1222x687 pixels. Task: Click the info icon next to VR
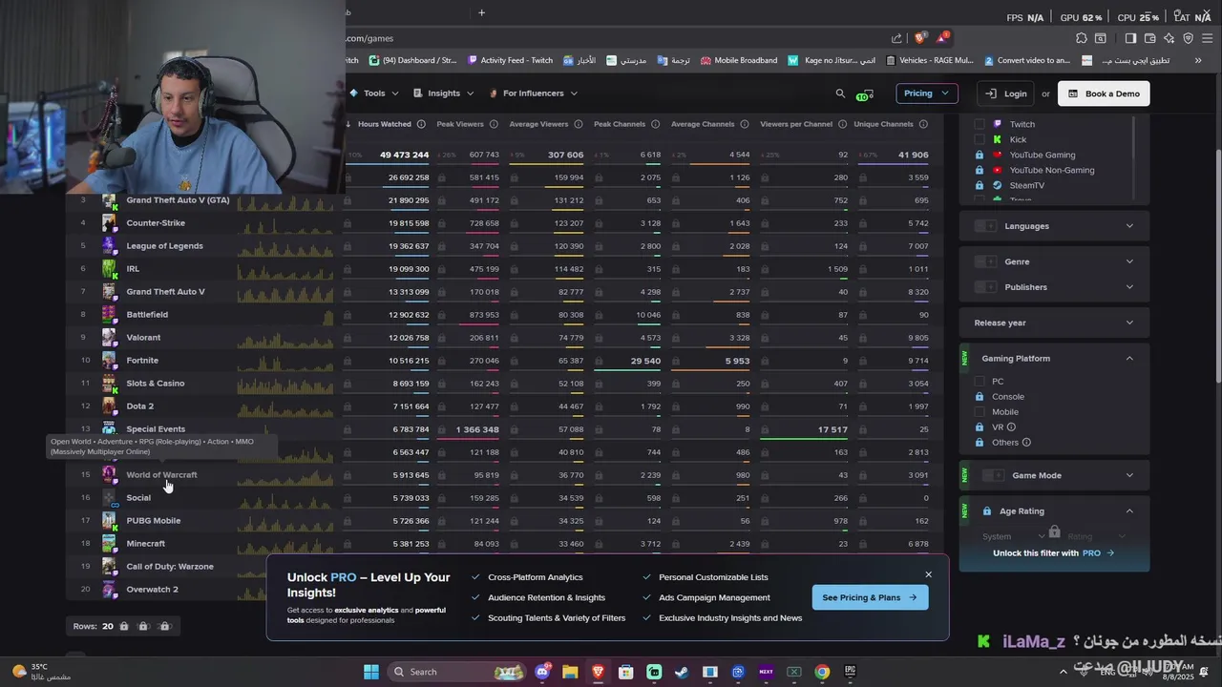coord(1011,427)
